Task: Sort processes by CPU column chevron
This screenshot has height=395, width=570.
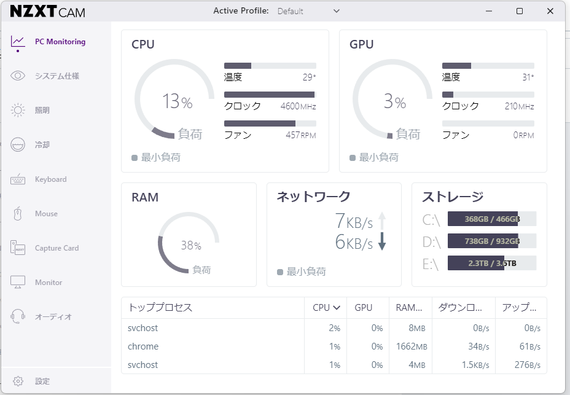Action: coord(337,308)
